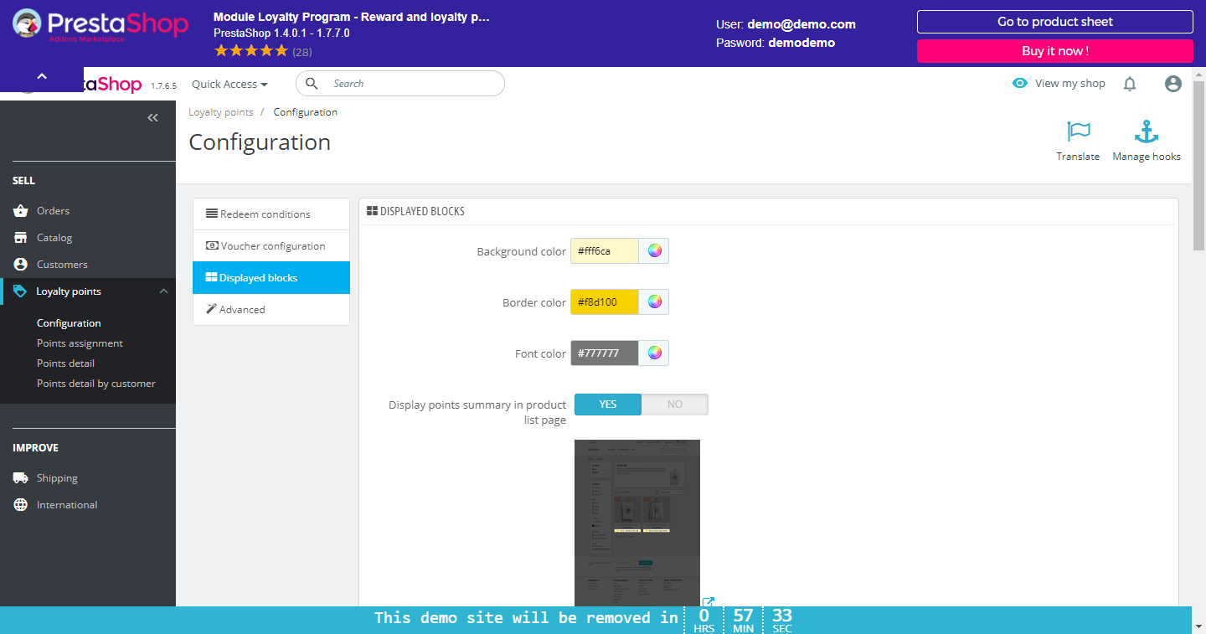Open the Voucher configuration tab

[x=271, y=246]
